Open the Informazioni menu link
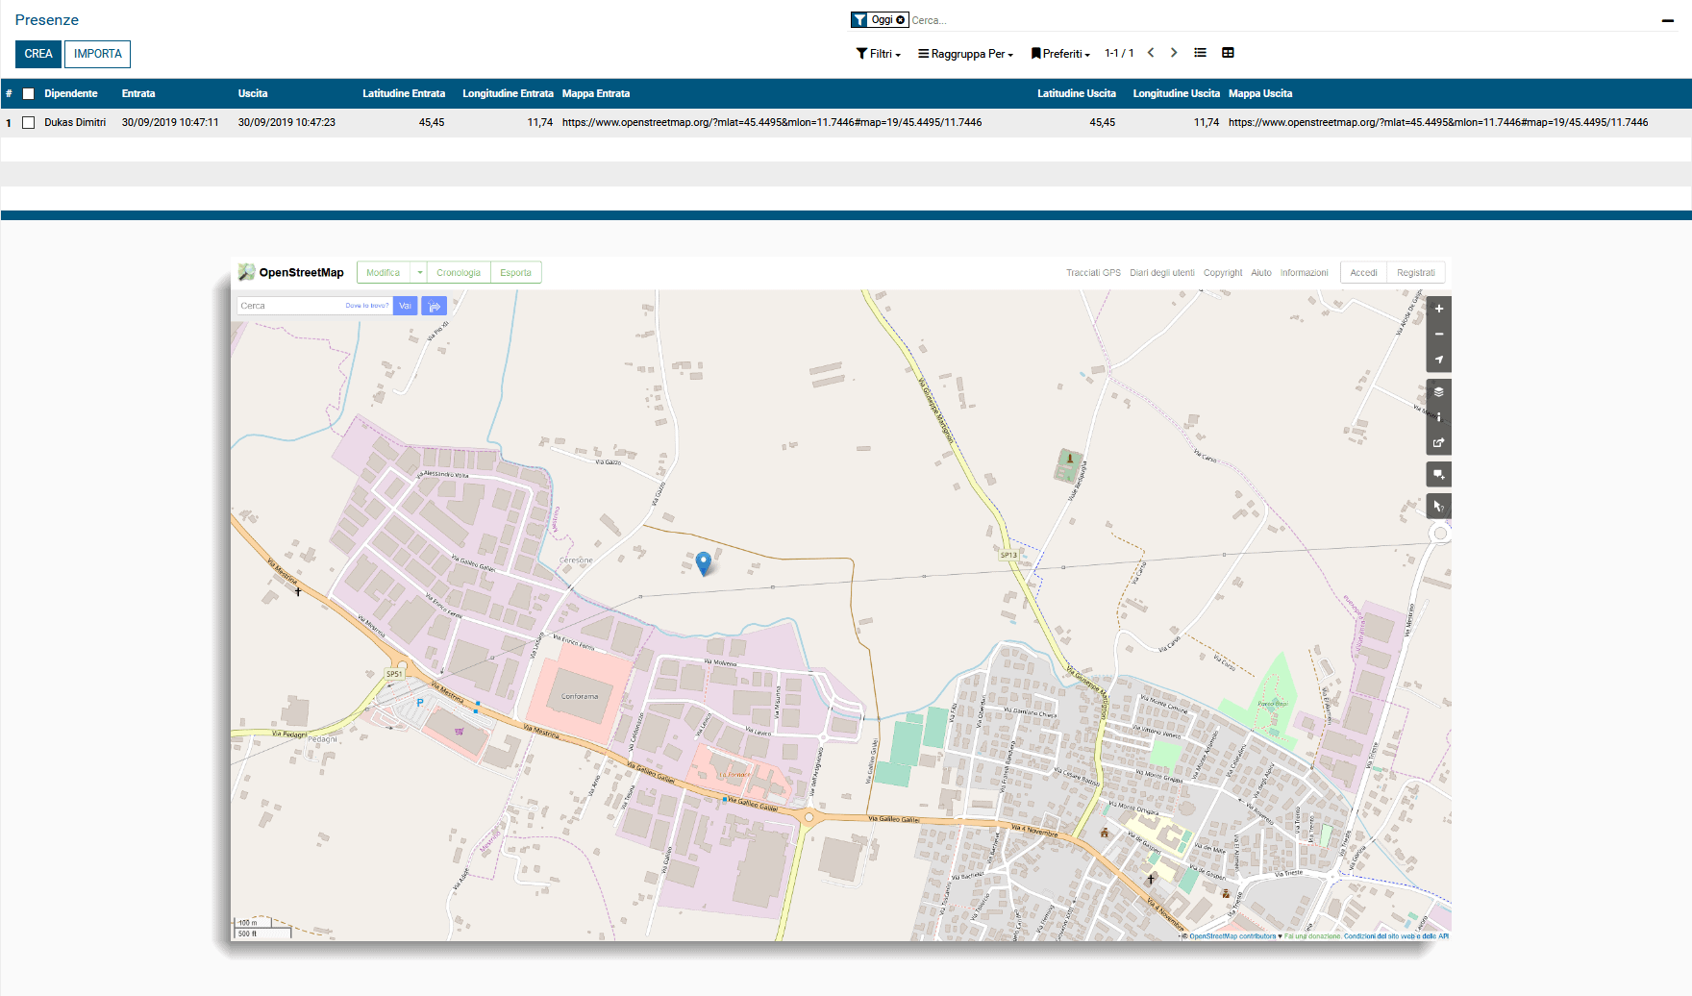This screenshot has width=1692, height=996. (x=1304, y=273)
